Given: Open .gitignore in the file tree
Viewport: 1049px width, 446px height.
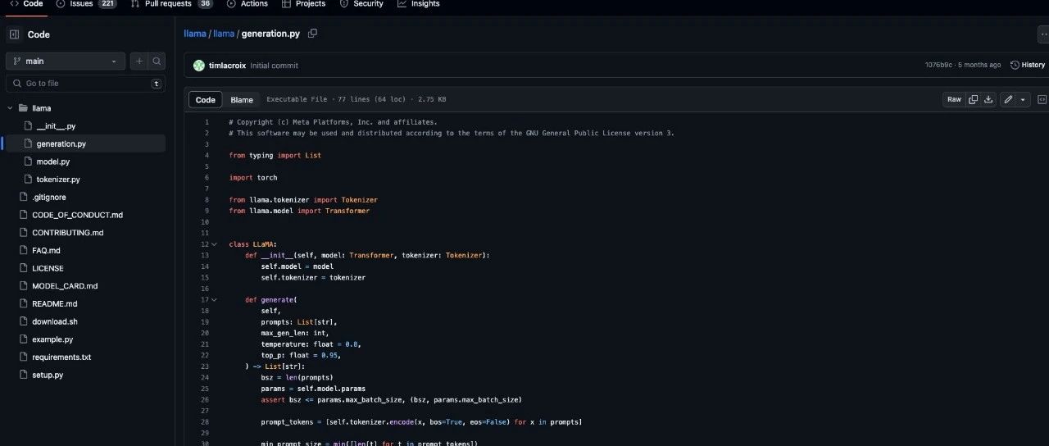Looking at the screenshot, I should tap(49, 198).
